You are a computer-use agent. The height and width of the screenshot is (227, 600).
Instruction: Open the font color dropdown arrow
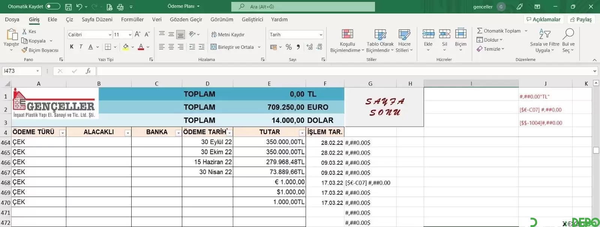pyautogui.click(x=148, y=47)
